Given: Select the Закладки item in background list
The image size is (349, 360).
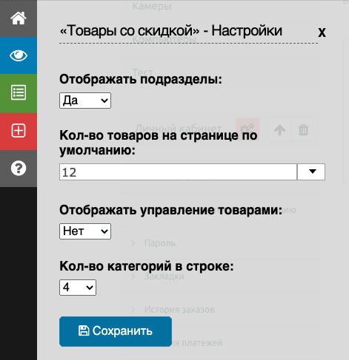Looking at the screenshot, I should click(164, 276).
